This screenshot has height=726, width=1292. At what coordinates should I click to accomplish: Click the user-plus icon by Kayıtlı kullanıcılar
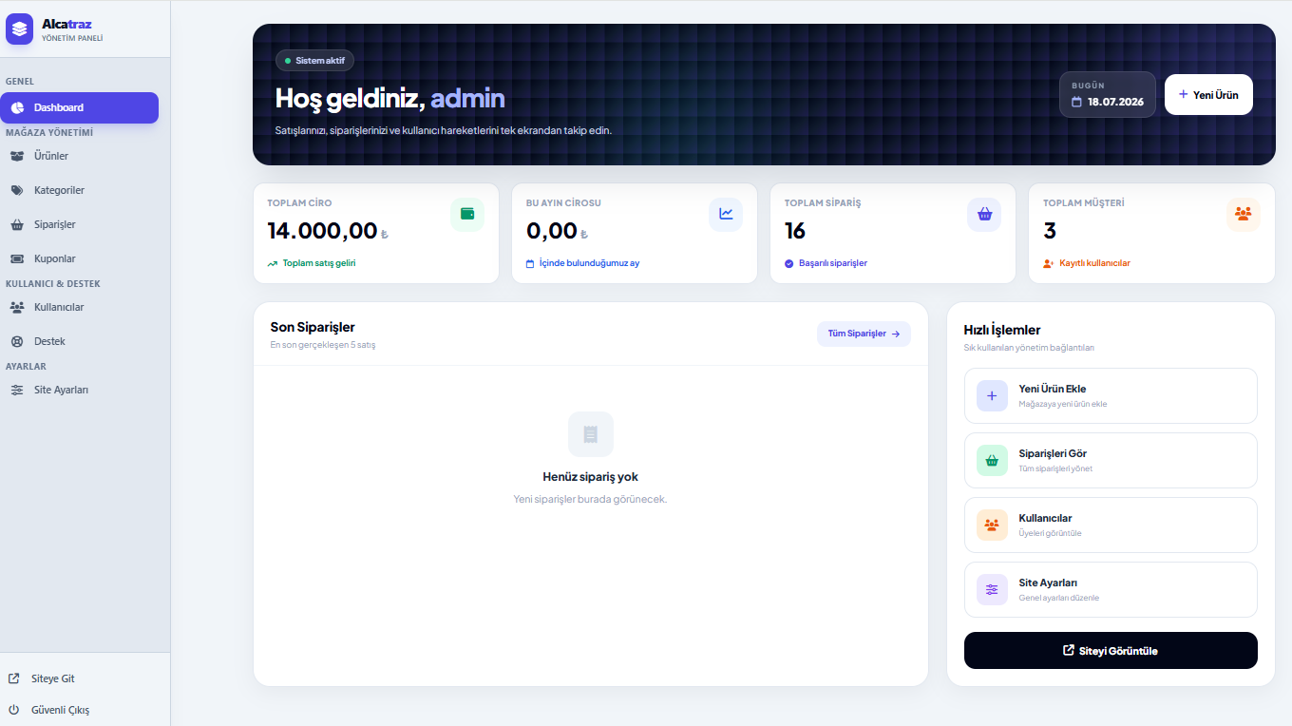[x=1049, y=263]
